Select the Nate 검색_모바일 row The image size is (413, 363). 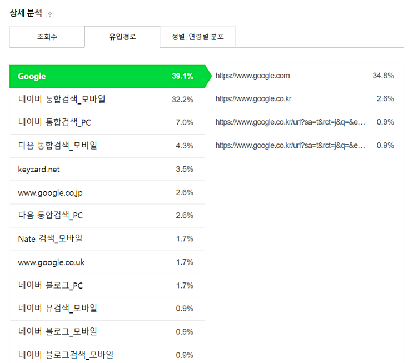point(107,239)
